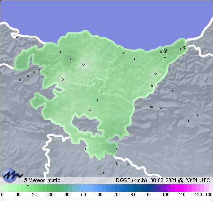The width and height of the screenshot is (213, 201).
Task: Select the station marker in the pale whitish area
Action: [84, 64]
